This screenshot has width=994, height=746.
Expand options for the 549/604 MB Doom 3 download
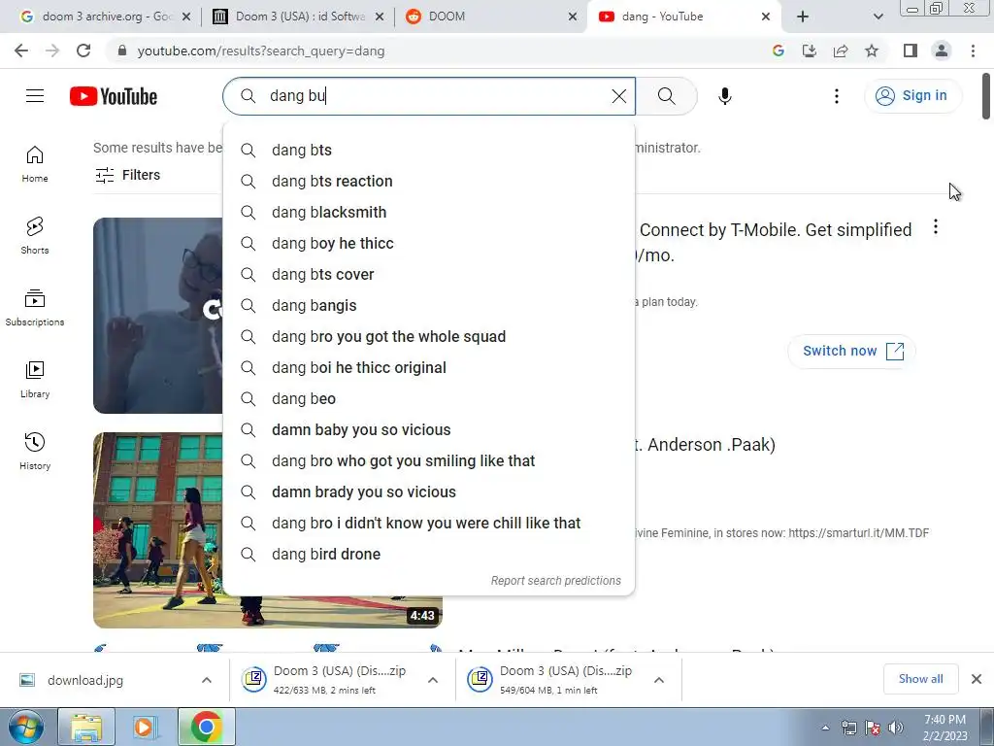tap(659, 680)
